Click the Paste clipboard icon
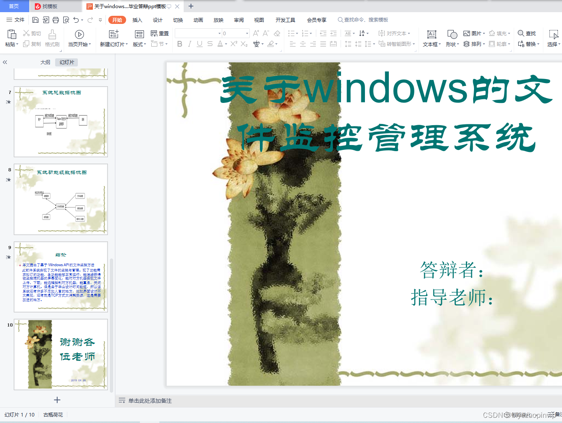Viewport: 562px width, 423px height. (12, 34)
